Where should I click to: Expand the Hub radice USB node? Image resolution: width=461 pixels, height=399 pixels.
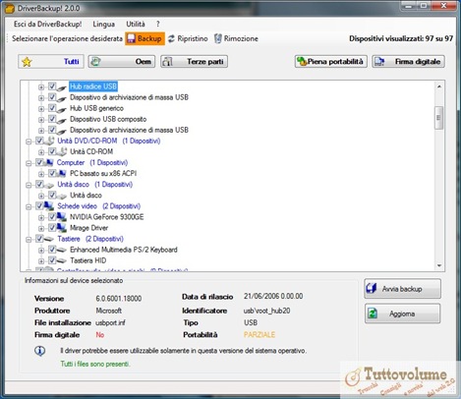point(41,86)
